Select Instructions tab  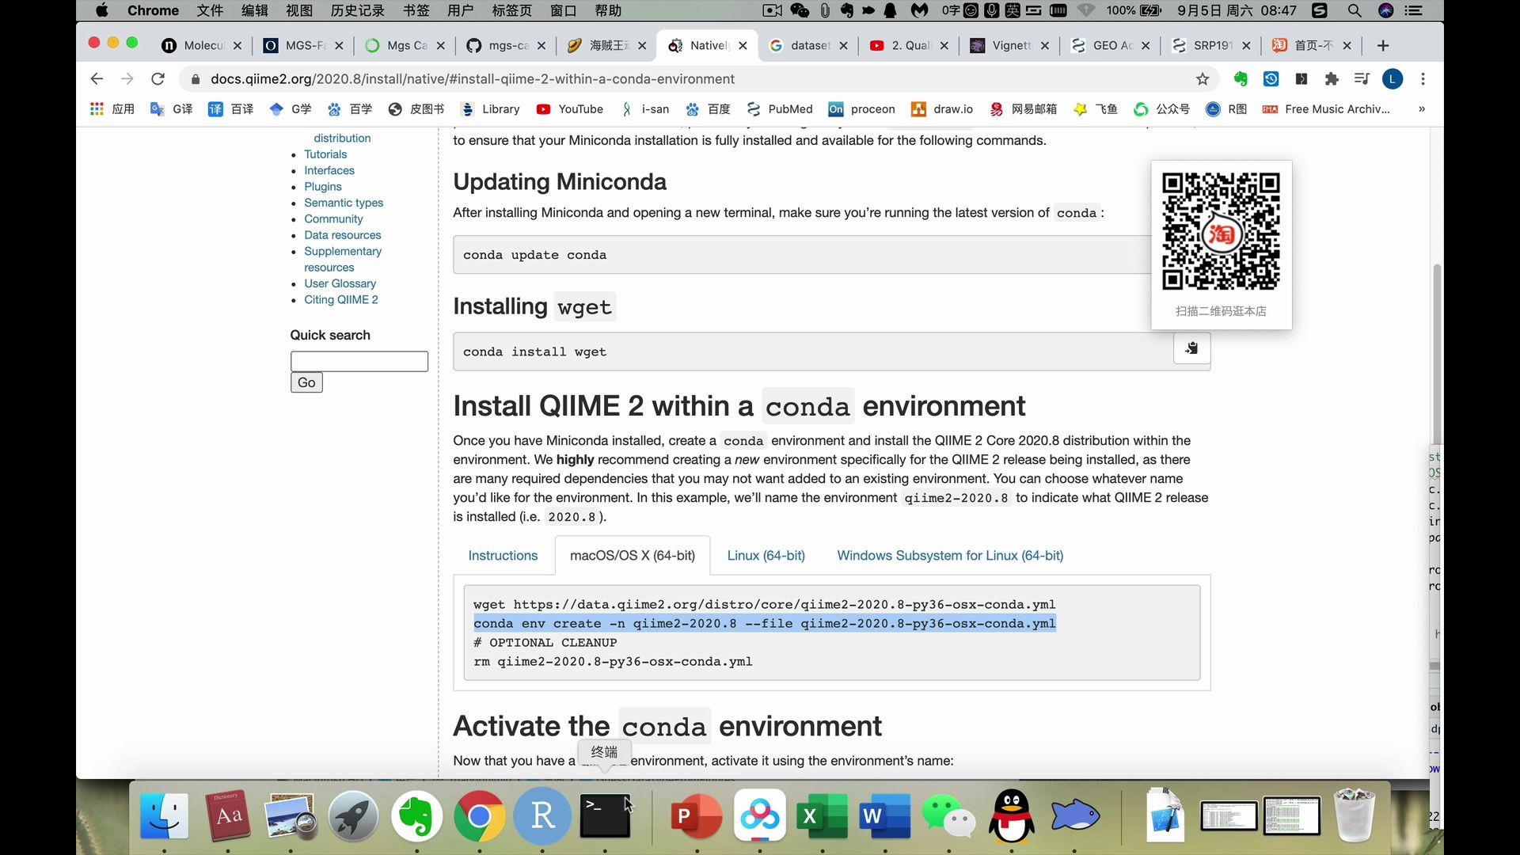(503, 556)
